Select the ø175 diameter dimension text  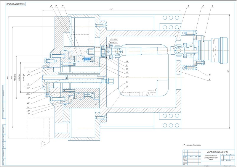tap(8, 78)
